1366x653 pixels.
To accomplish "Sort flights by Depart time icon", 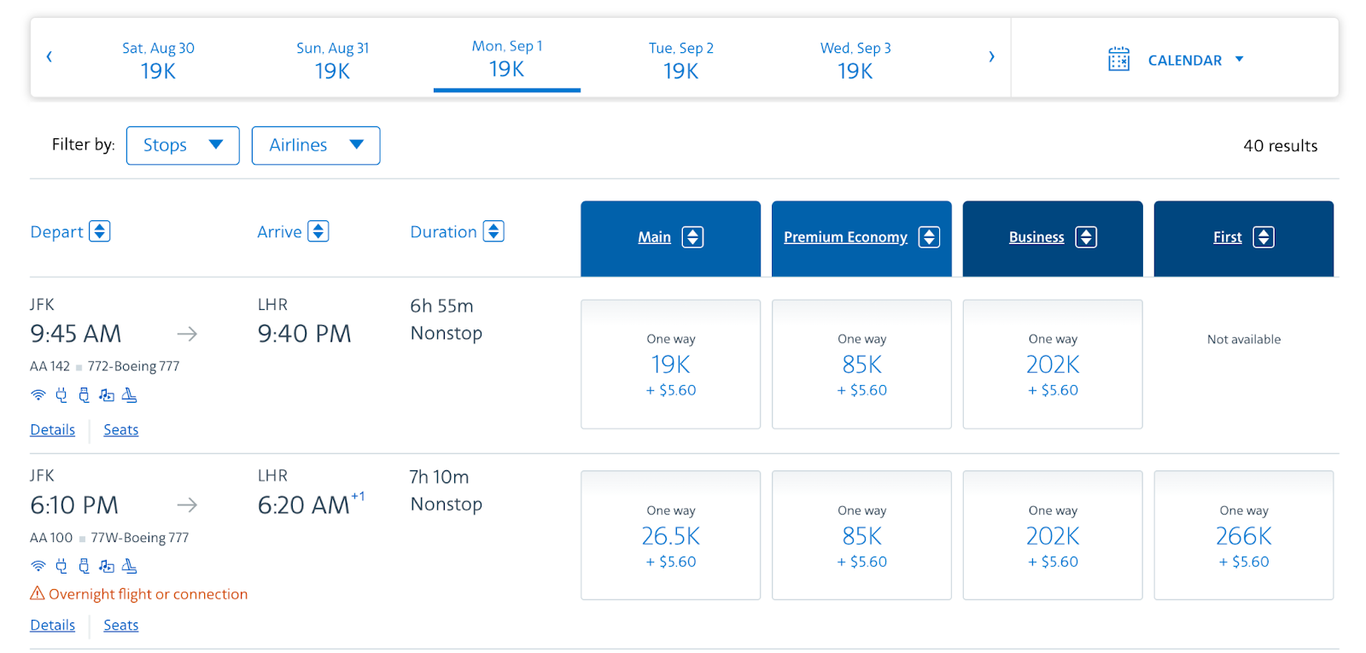I will (100, 231).
